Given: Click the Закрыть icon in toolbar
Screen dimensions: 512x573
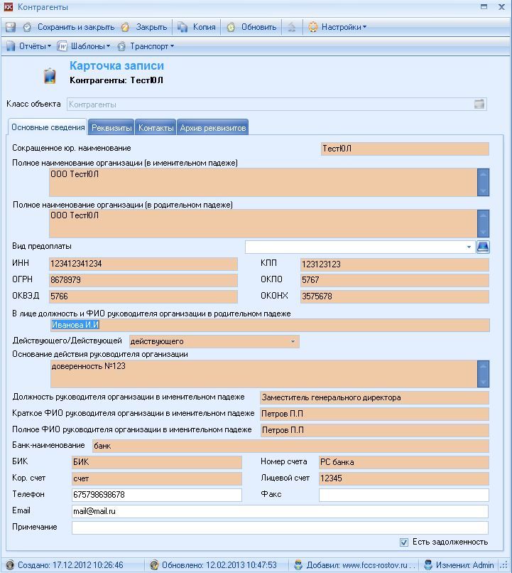Looking at the screenshot, I should [x=125, y=28].
